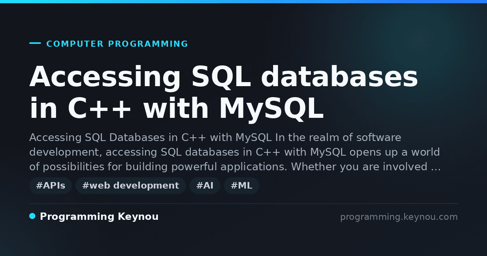The width and height of the screenshot is (487, 256).
Task: Click the Programming Keynou site name
Action: (99, 217)
